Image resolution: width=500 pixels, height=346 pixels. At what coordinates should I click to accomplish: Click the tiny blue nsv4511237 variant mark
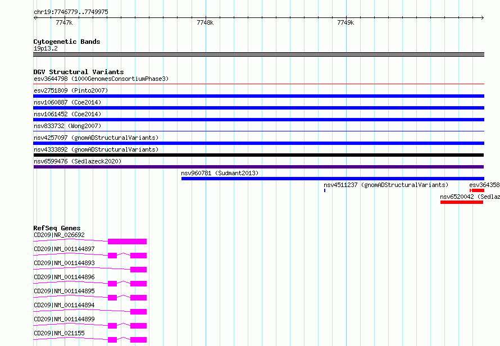[325, 190]
